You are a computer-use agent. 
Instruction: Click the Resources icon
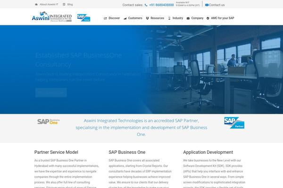click(148, 18)
